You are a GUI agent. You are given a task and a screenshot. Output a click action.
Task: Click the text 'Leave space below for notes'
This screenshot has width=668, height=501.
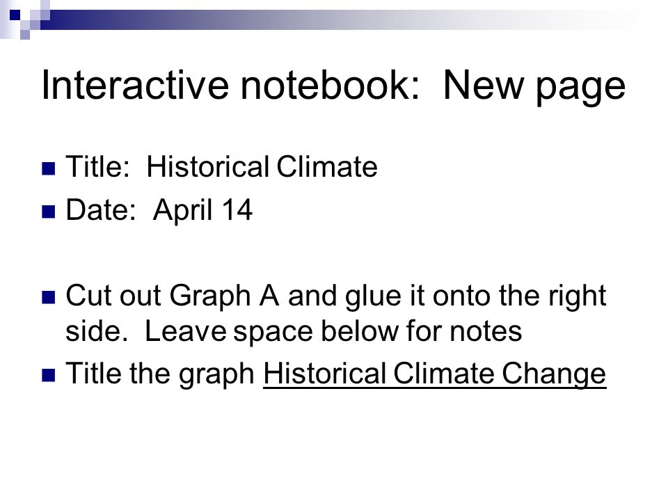tap(333, 331)
